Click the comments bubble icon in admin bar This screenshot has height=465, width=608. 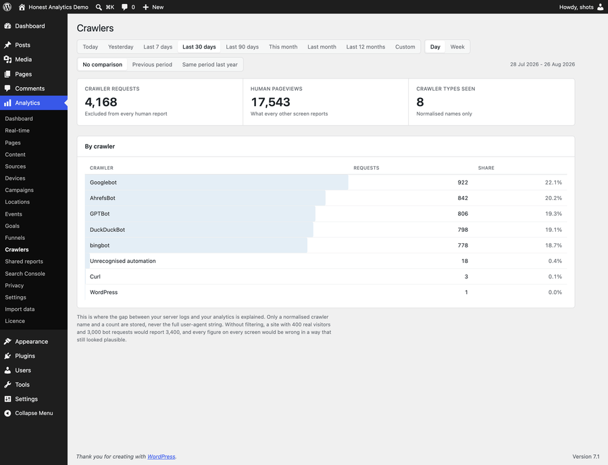point(124,7)
